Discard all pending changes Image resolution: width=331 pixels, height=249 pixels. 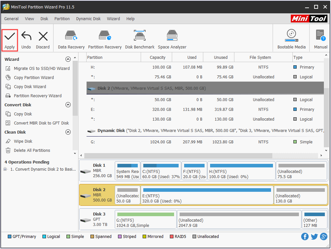coord(43,40)
